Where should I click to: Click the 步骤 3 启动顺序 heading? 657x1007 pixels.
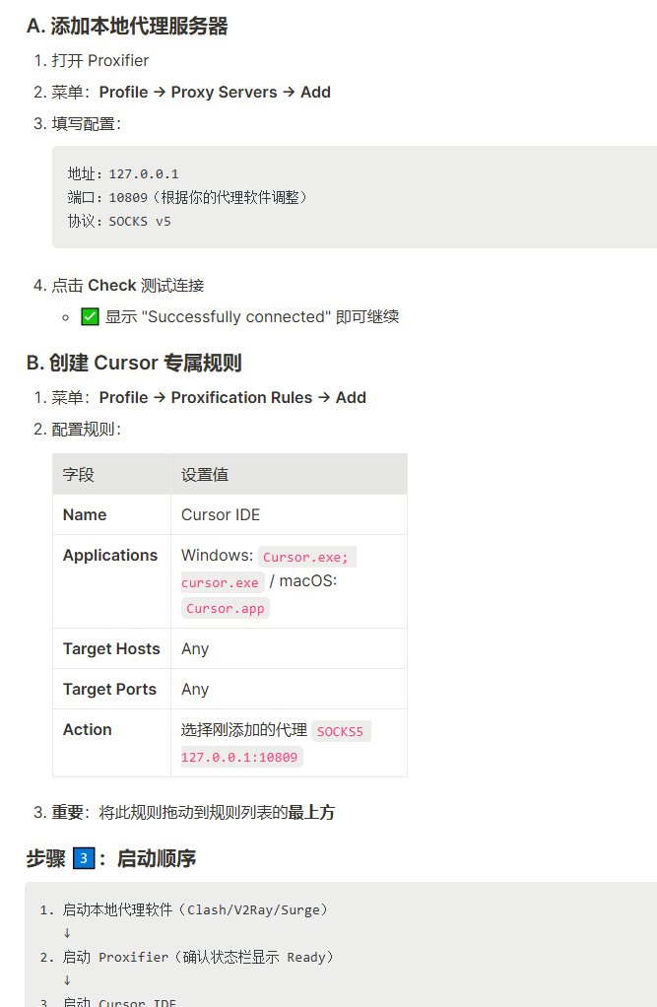[x=111, y=858]
